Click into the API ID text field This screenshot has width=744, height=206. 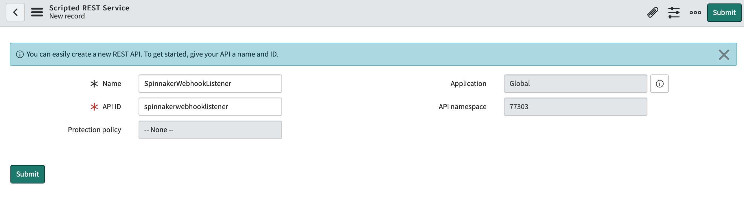point(210,107)
